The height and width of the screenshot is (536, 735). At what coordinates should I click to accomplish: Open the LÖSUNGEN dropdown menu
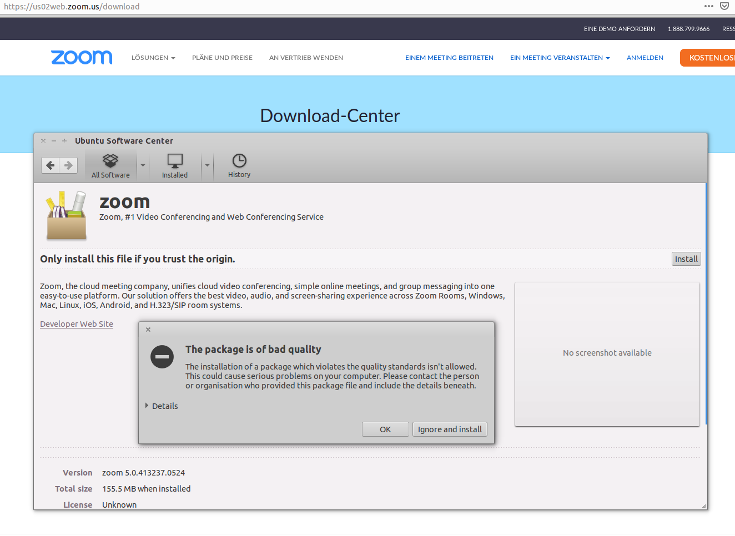153,57
